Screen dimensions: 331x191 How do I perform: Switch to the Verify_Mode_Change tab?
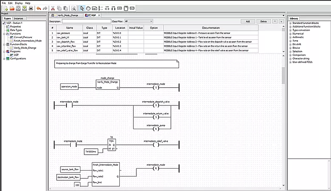coord(67,15)
